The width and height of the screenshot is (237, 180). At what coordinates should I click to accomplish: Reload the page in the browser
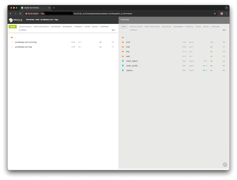[x=20, y=14]
